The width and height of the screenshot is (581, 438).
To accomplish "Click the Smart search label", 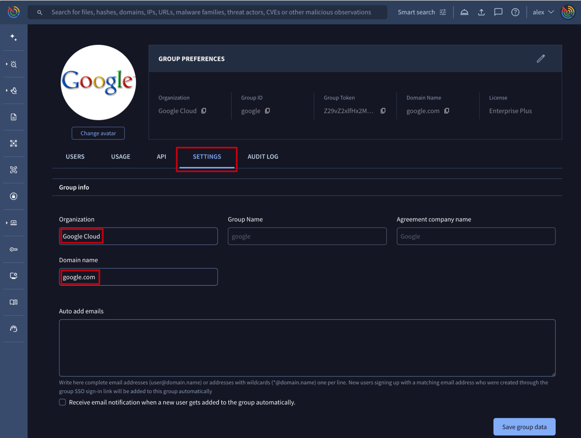I will click(x=416, y=12).
